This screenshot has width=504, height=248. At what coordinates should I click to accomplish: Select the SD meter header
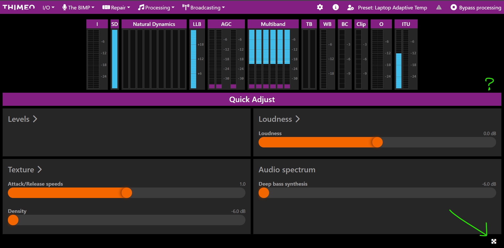(x=115, y=24)
